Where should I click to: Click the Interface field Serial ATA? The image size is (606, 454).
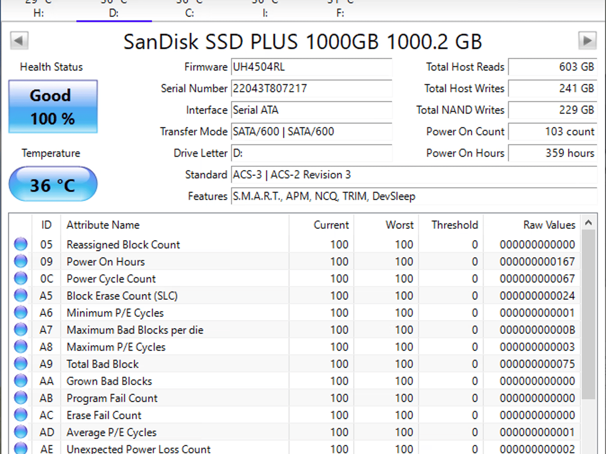(x=312, y=110)
